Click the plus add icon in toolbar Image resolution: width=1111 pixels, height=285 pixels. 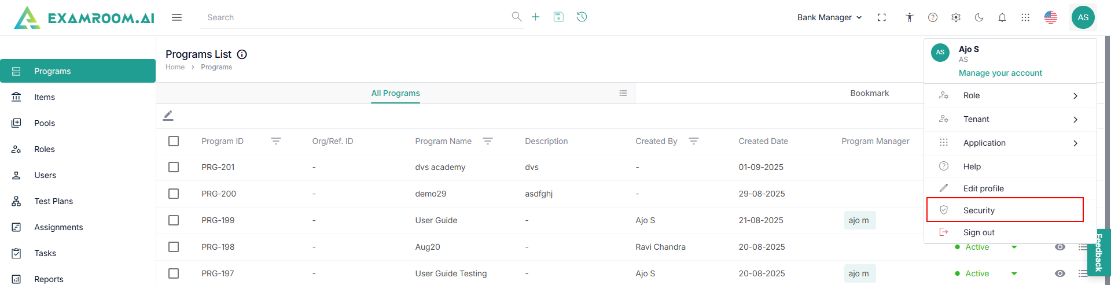[x=536, y=17]
